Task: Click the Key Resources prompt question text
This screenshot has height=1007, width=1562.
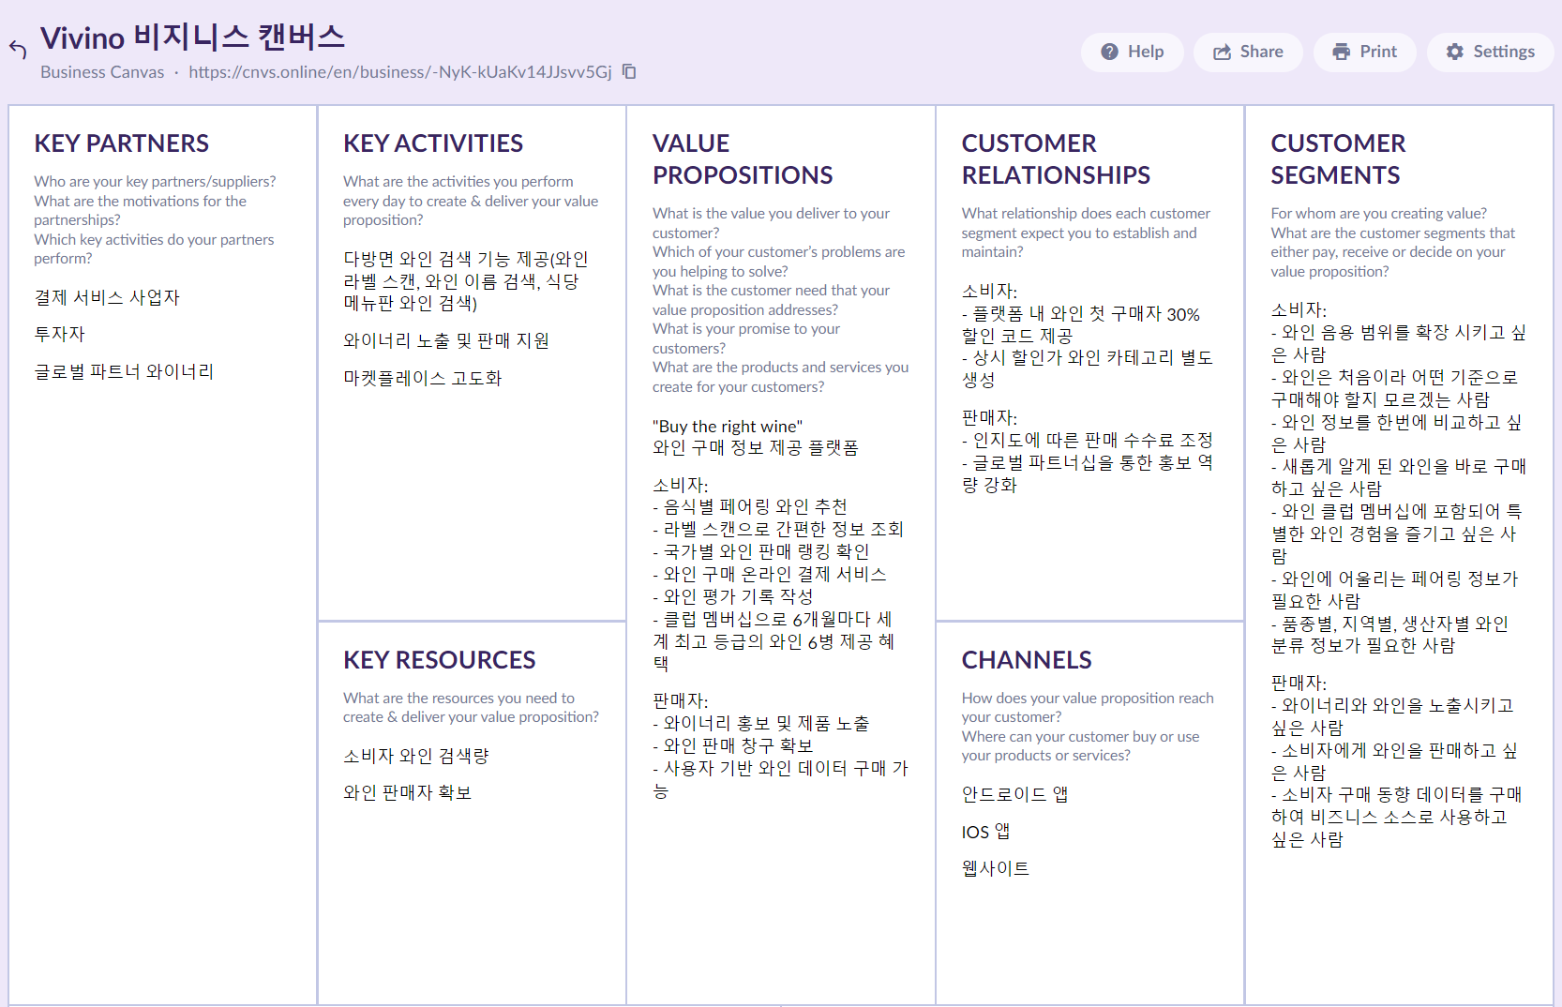Action: [471, 707]
